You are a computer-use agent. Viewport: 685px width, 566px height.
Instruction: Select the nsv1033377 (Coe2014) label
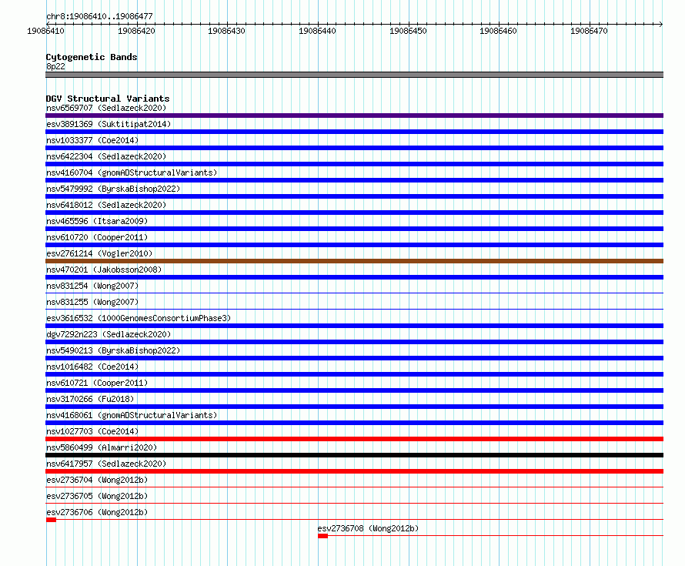[92, 140]
